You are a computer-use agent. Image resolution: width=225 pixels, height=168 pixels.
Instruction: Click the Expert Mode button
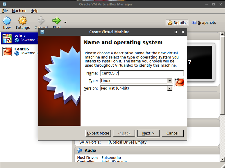[98, 133]
